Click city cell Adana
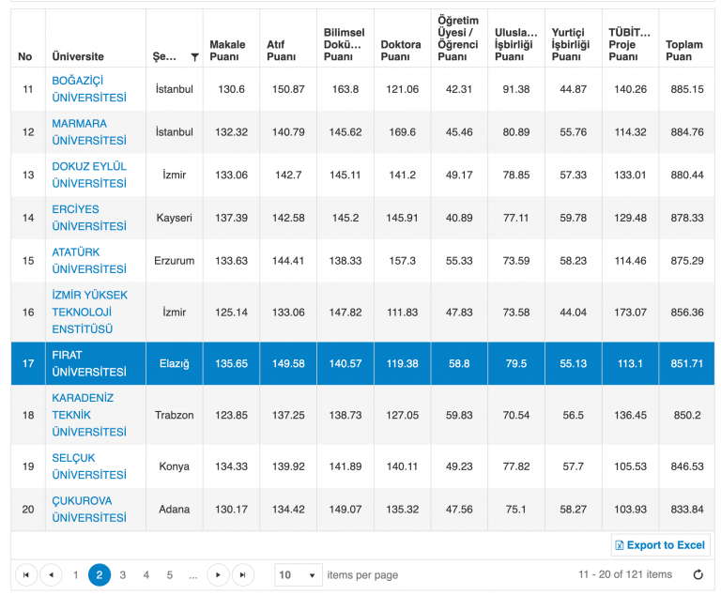The height and width of the screenshot is (595, 721). click(x=175, y=509)
